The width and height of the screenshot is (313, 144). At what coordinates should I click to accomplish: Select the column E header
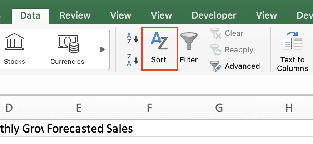pos(79,107)
